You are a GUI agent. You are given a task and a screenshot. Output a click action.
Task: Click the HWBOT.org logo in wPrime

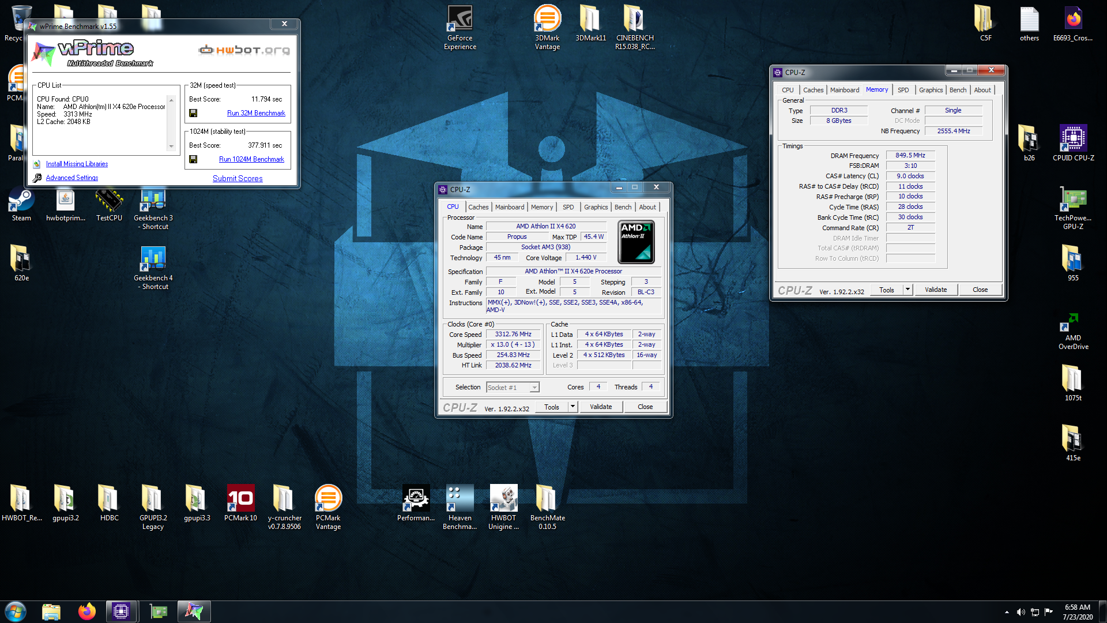click(244, 50)
